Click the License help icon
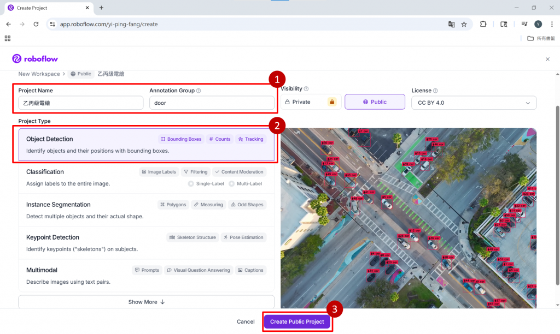This screenshot has width=560, height=334. 435,91
